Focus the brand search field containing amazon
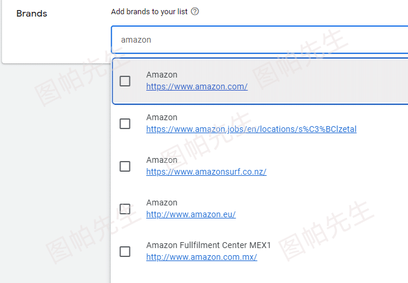The height and width of the screenshot is (283, 408). pyautogui.click(x=260, y=40)
